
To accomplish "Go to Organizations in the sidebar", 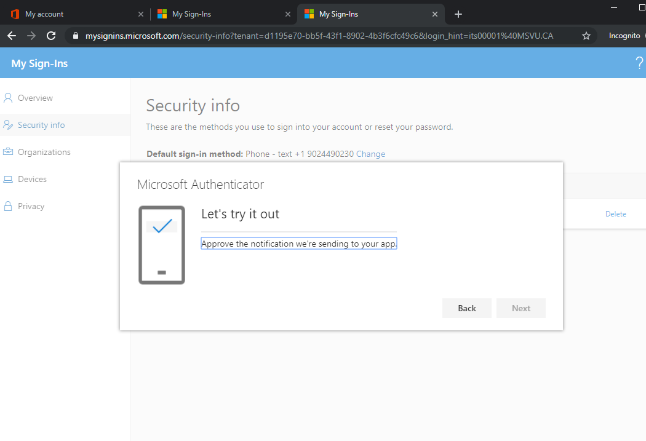I will 44,152.
